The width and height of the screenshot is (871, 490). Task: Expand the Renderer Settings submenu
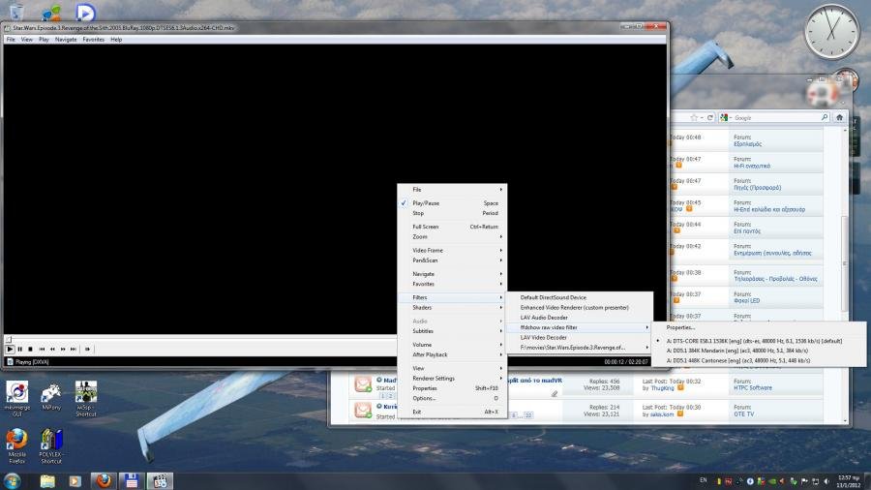452,379
